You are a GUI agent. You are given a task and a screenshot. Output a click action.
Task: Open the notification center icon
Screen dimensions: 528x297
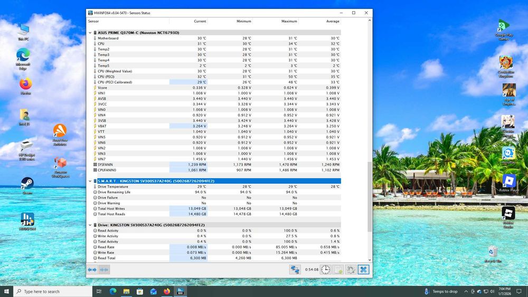coord(519,291)
